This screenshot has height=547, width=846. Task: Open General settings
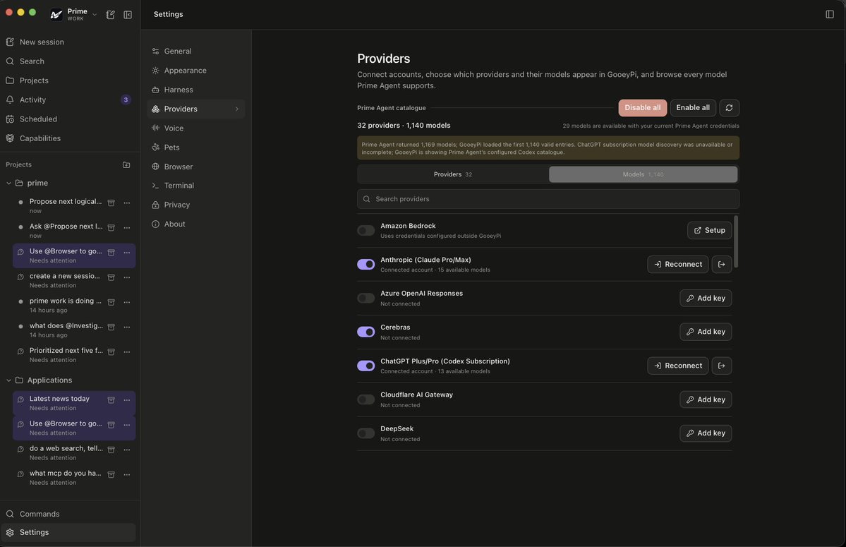click(196, 51)
